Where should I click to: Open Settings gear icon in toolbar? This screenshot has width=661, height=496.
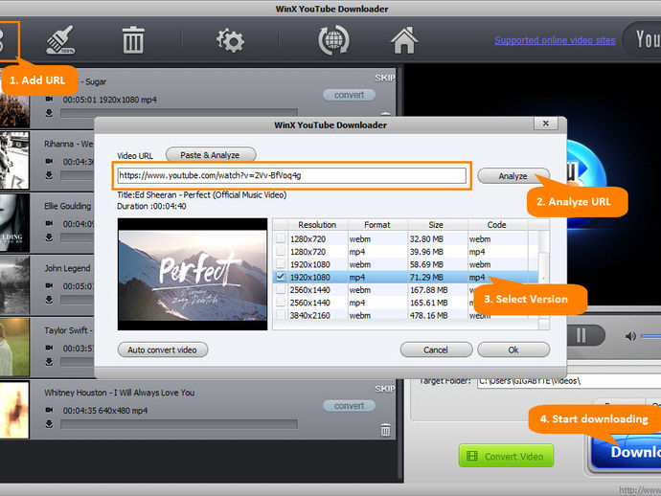tap(230, 40)
